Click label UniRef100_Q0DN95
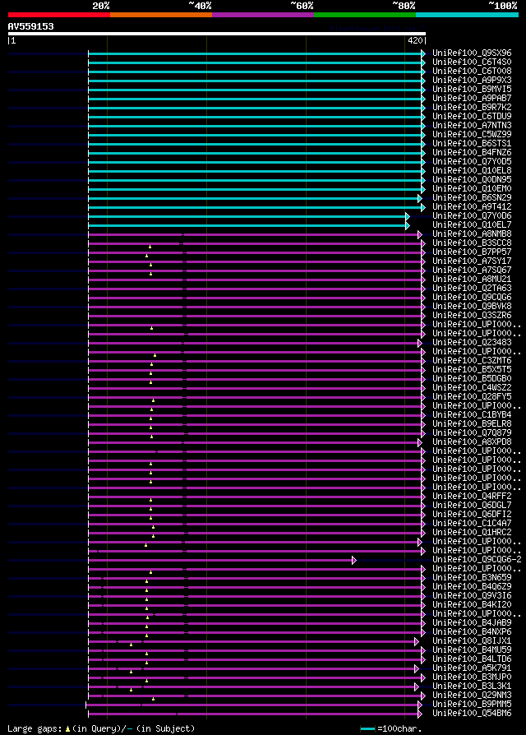Image resolution: width=526 pixels, height=735 pixels. (x=472, y=180)
